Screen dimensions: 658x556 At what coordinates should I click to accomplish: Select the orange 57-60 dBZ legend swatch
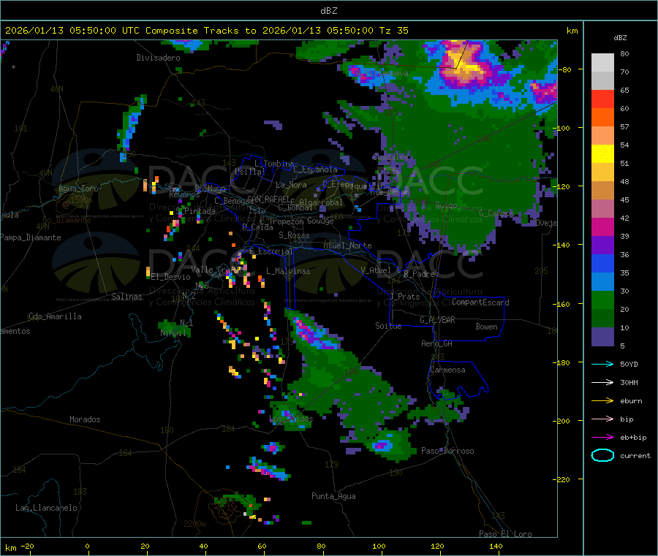click(x=602, y=118)
